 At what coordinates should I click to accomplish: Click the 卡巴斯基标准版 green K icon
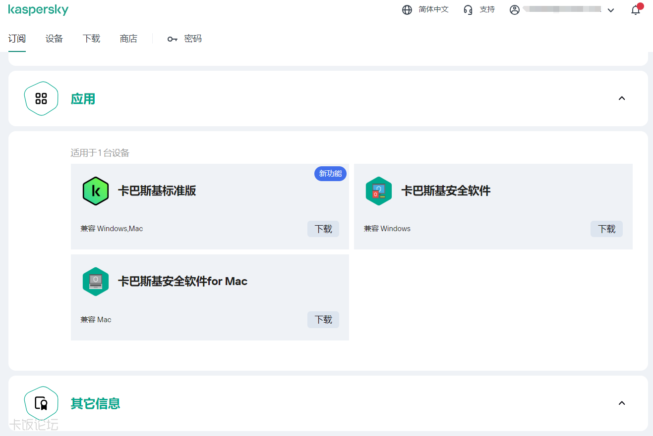point(95,191)
